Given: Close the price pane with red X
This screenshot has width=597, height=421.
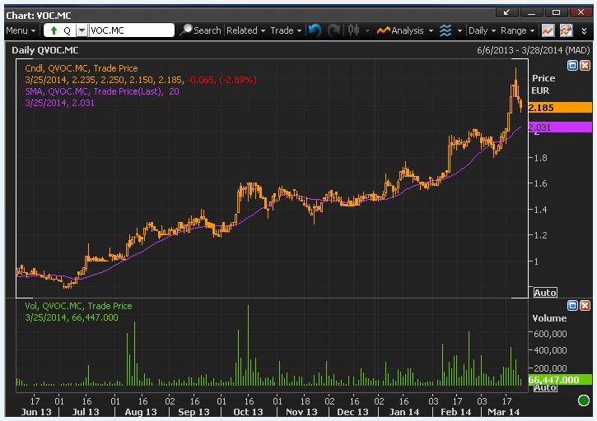Looking at the screenshot, I should pos(585,66).
